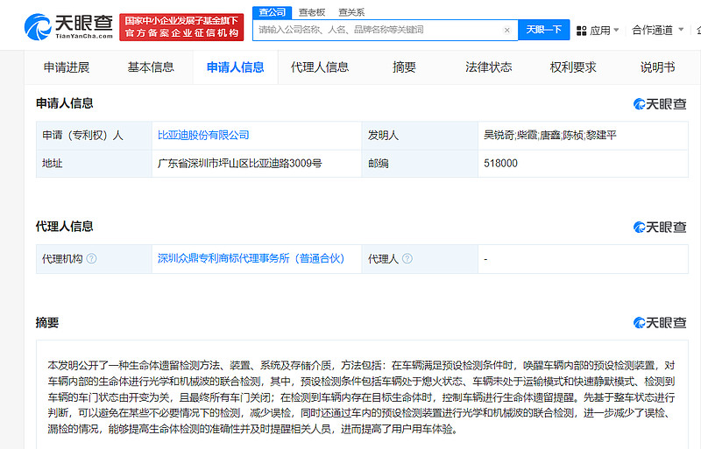Switch to the 查公司 search tab
This screenshot has height=449, width=701.
[x=272, y=12]
